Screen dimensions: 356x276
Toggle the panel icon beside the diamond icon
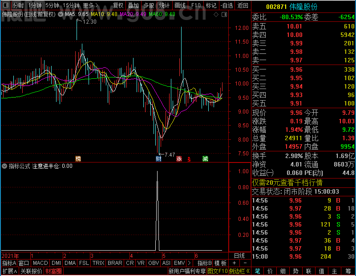click(224, 15)
